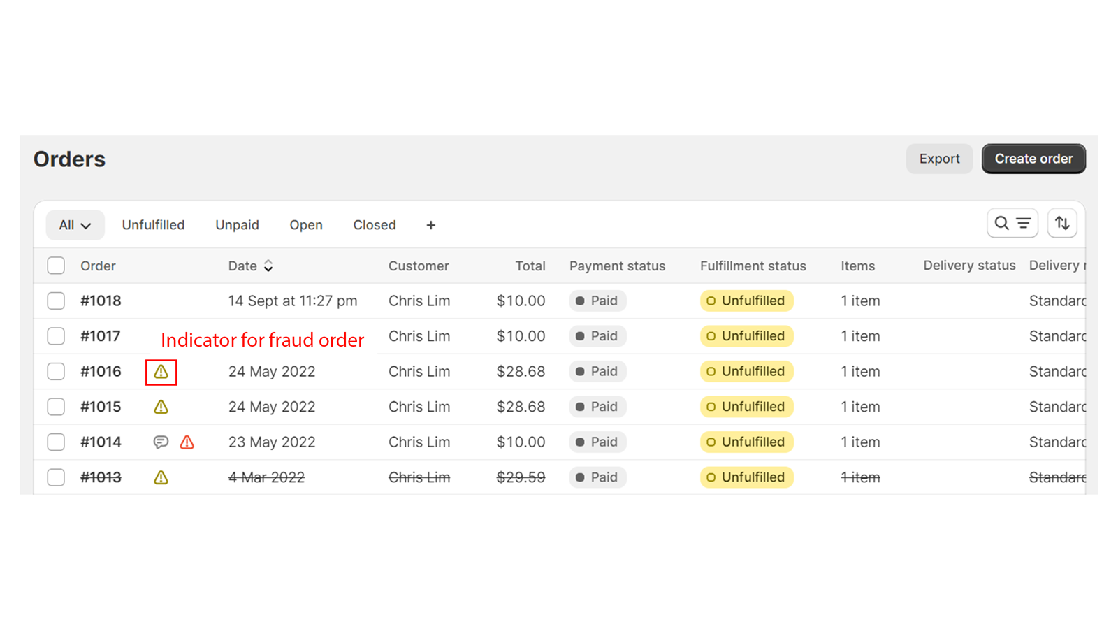Image resolution: width=1118 pixels, height=629 pixels.
Task: Click the red alert icon on order #1014
Action: click(187, 442)
